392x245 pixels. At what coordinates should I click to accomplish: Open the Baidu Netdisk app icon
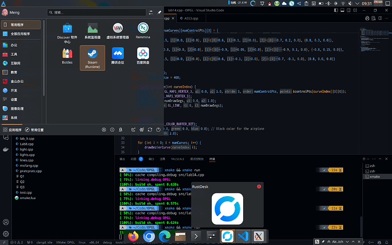143,56
